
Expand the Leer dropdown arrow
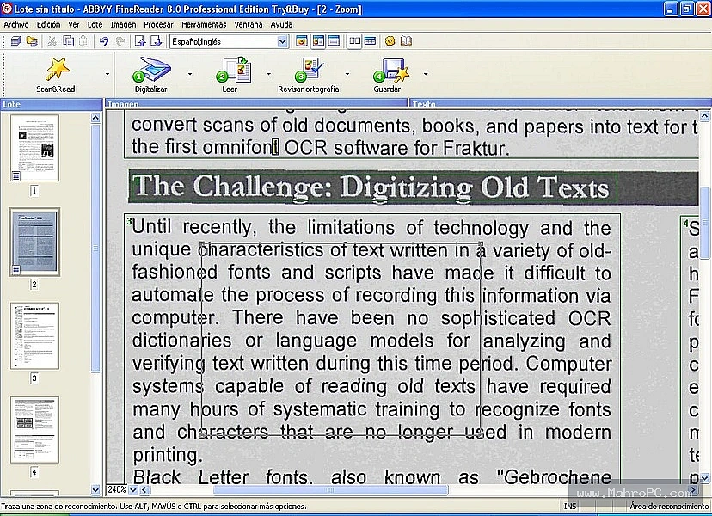click(x=268, y=74)
